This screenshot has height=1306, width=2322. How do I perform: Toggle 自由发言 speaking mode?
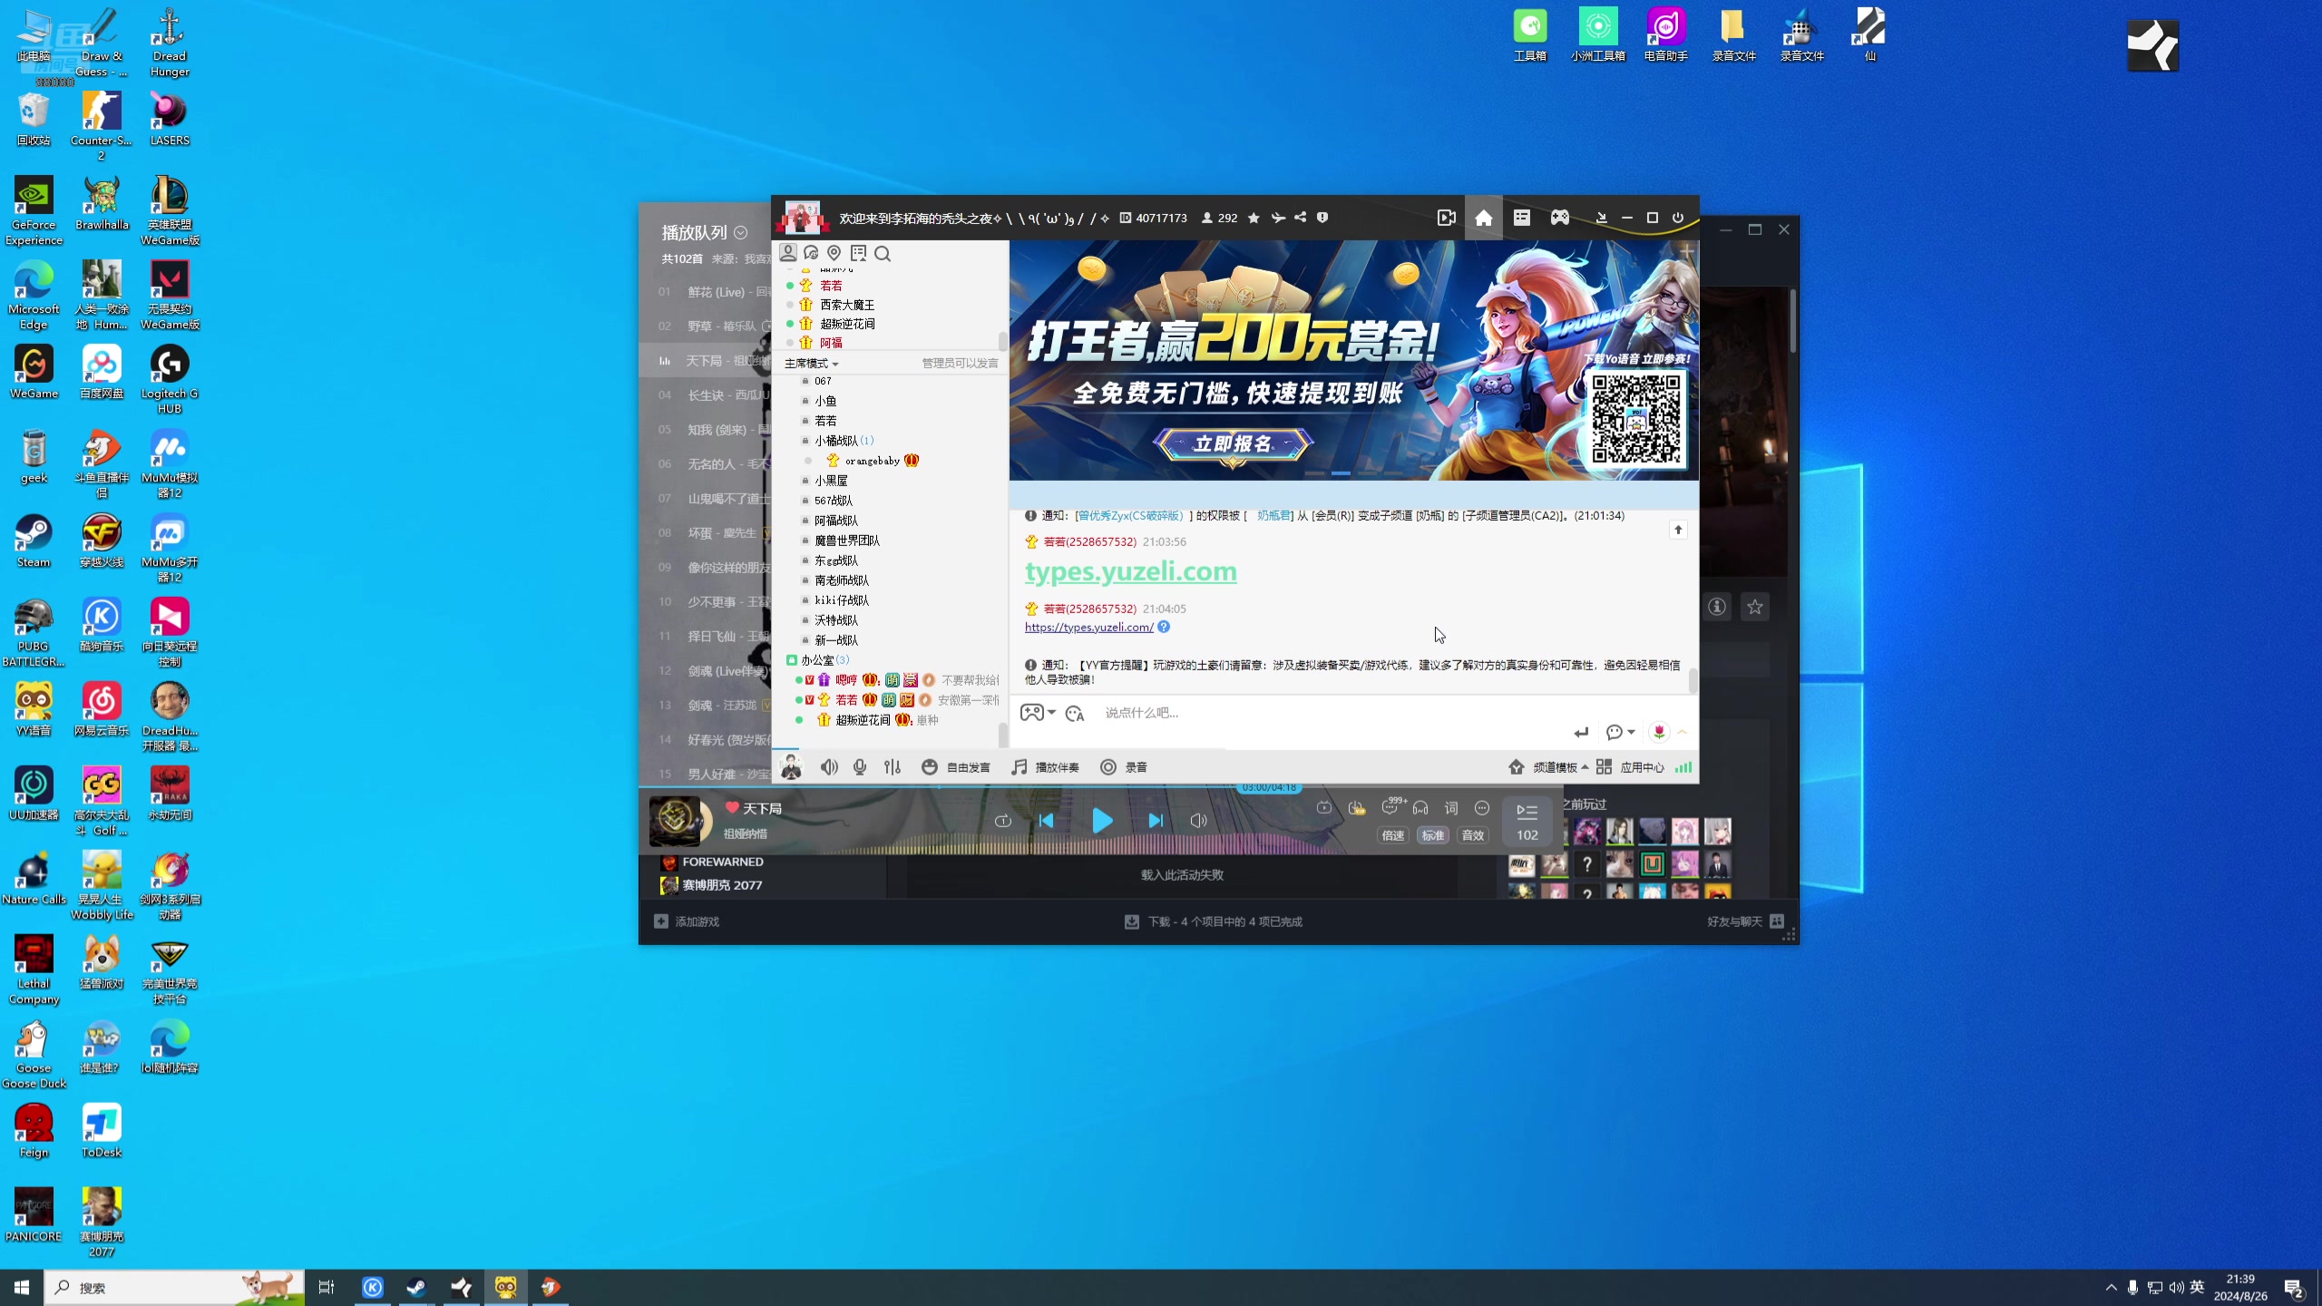point(956,767)
